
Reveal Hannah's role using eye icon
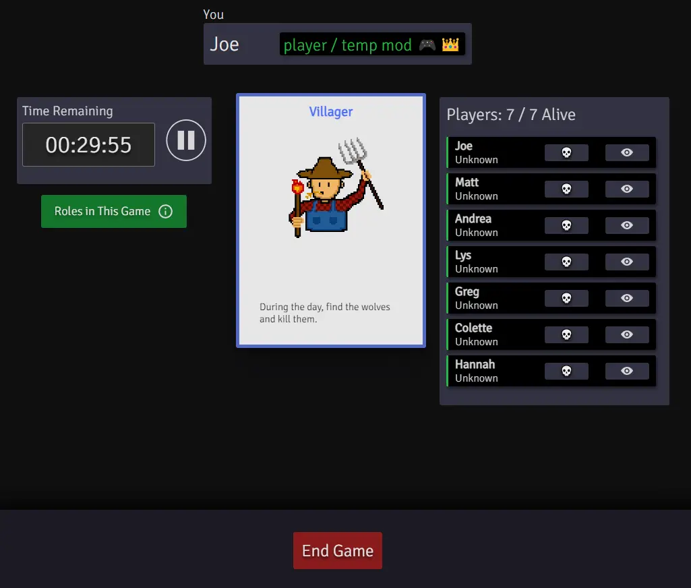(627, 372)
